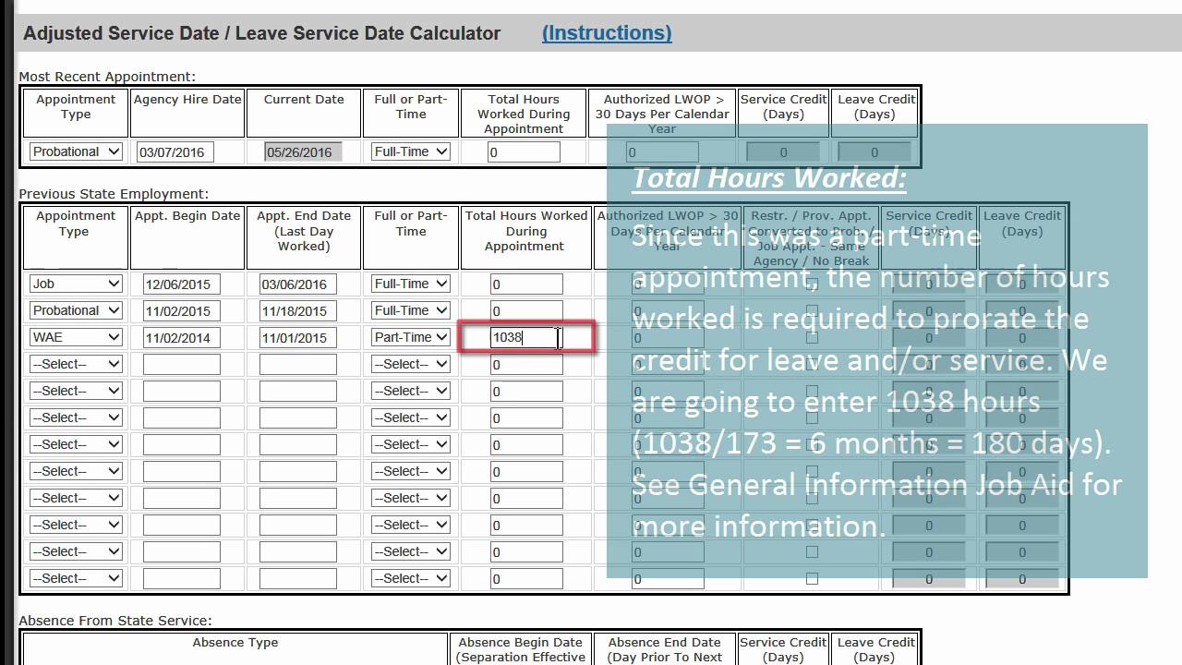
Task: Open Most Recent Appointment Type dropdown showing Probational
Action: point(76,151)
